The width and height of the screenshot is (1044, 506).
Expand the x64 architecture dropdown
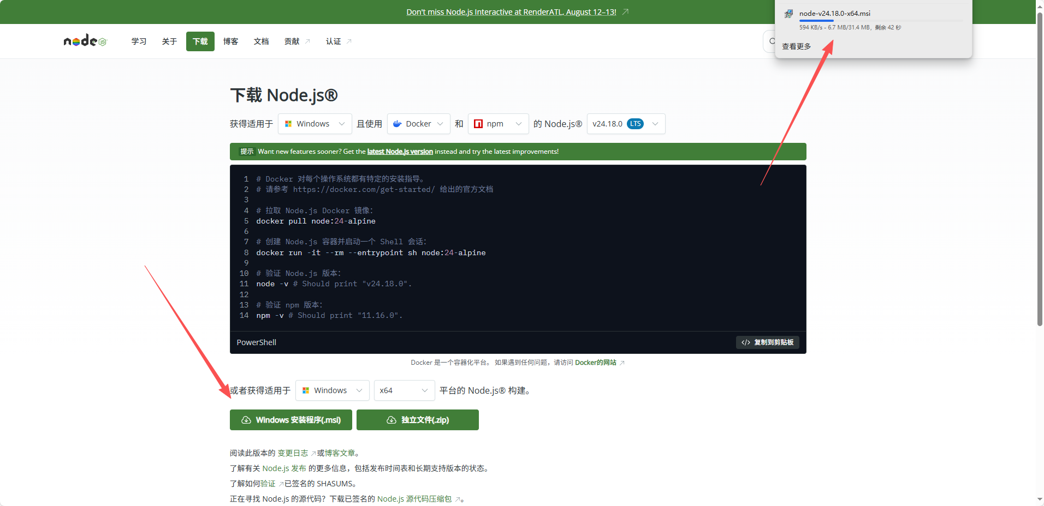[405, 390]
